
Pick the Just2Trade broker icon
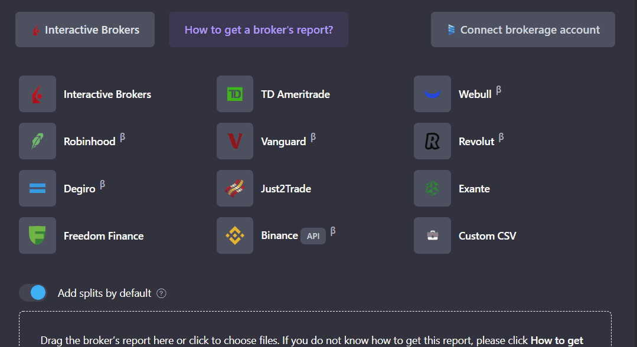pyautogui.click(x=235, y=188)
